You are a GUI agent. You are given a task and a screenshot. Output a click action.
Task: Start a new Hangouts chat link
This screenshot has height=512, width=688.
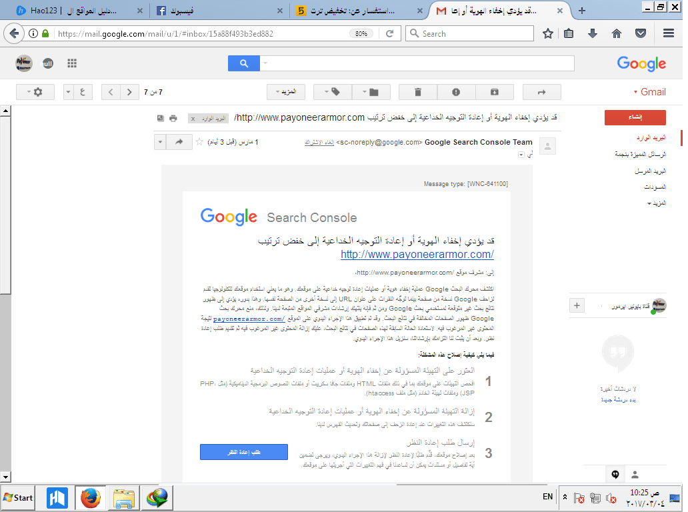pyautogui.click(x=618, y=400)
